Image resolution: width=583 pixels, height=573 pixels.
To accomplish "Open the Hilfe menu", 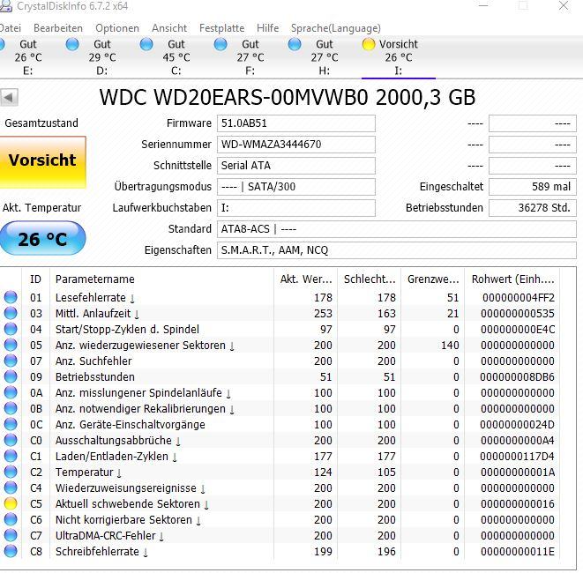I will tap(268, 28).
